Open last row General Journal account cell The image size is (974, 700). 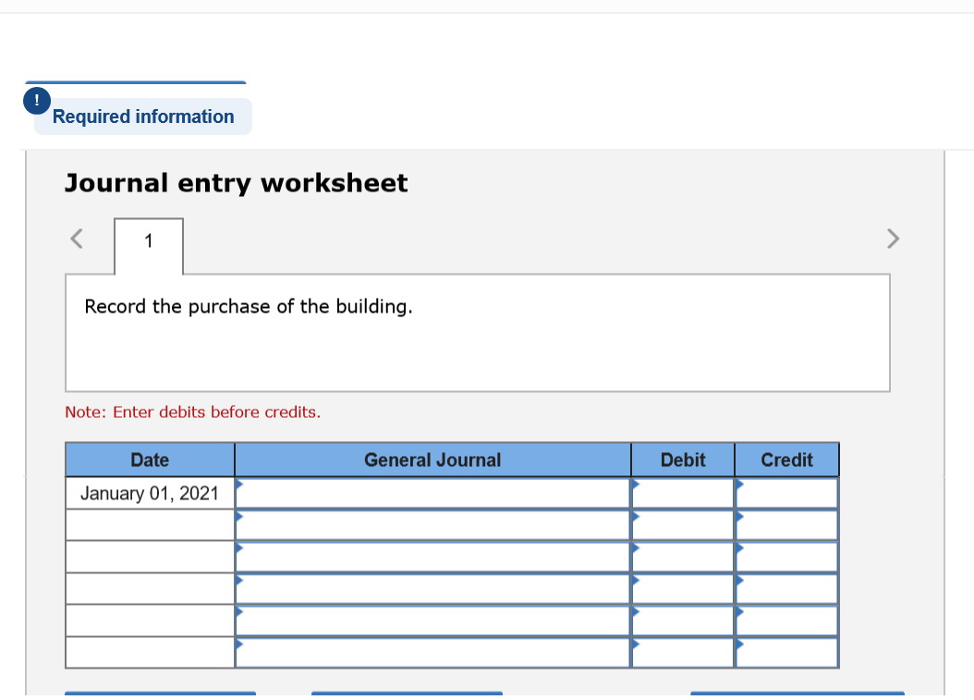click(x=433, y=652)
